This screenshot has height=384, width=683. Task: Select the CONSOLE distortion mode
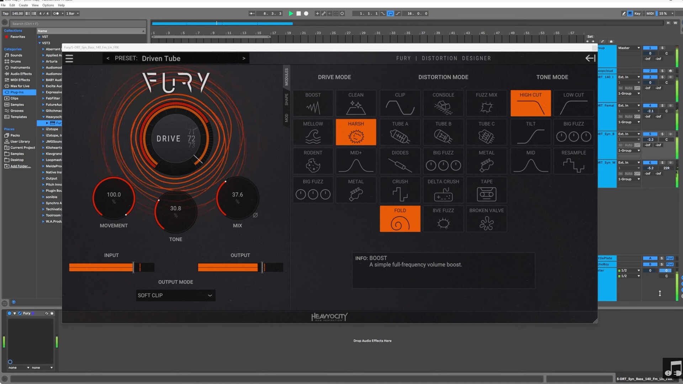(443, 103)
